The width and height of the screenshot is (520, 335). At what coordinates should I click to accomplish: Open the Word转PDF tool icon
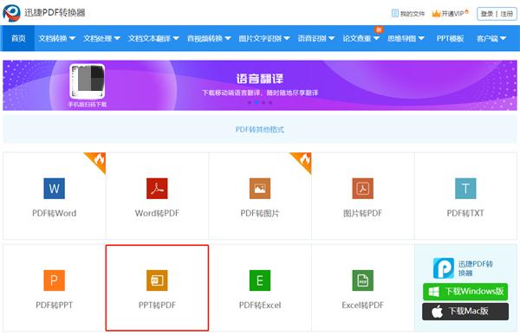click(x=157, y=188)
